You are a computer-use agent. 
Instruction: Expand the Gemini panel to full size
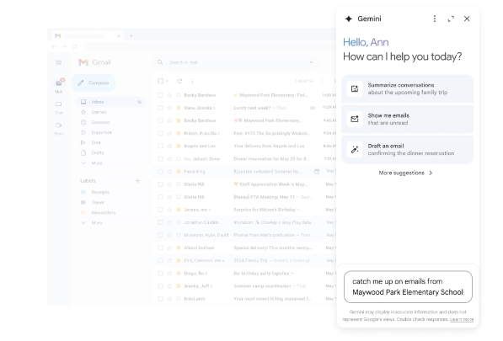click(x=451, y=19)
